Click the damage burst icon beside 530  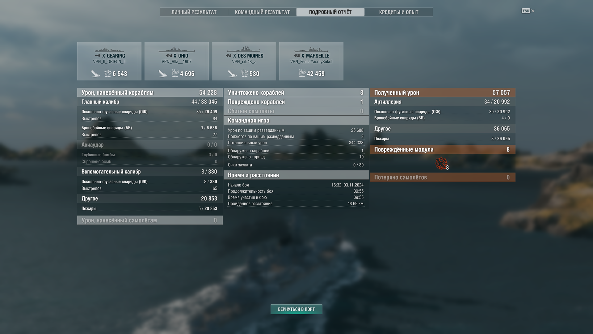click(245, 73)
